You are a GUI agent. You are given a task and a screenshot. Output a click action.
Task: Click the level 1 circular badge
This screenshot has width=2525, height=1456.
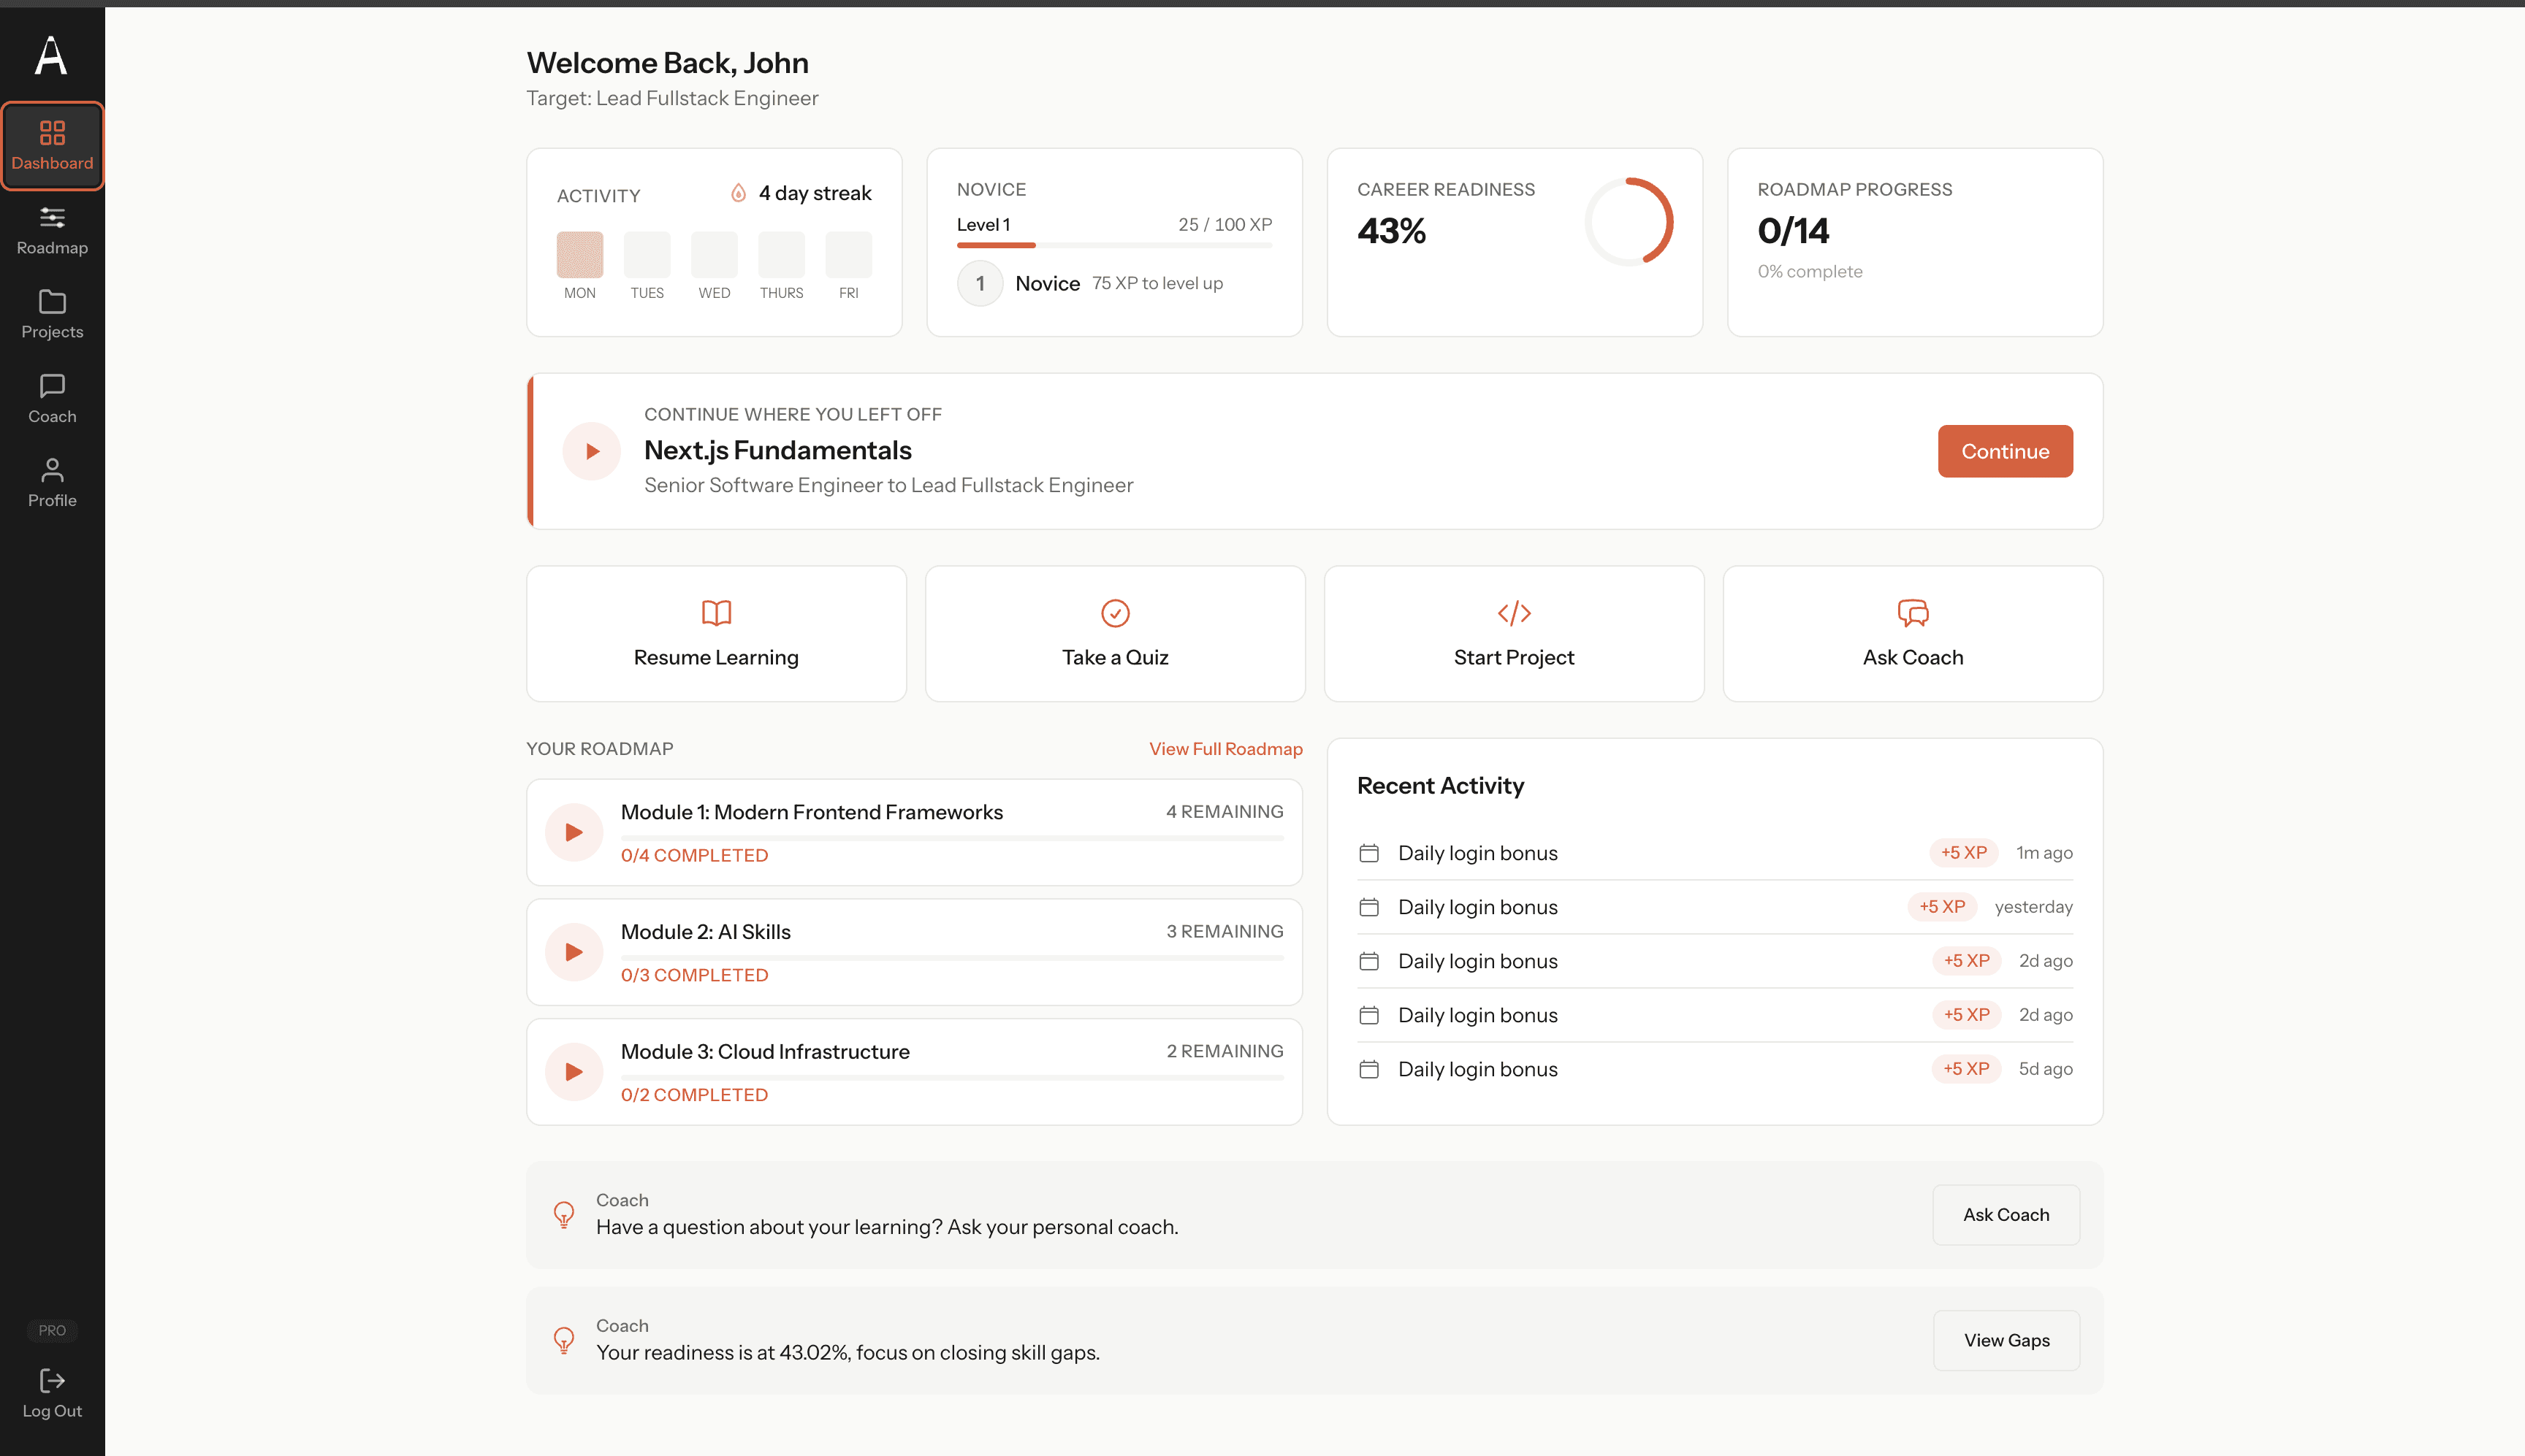(980, 284)
